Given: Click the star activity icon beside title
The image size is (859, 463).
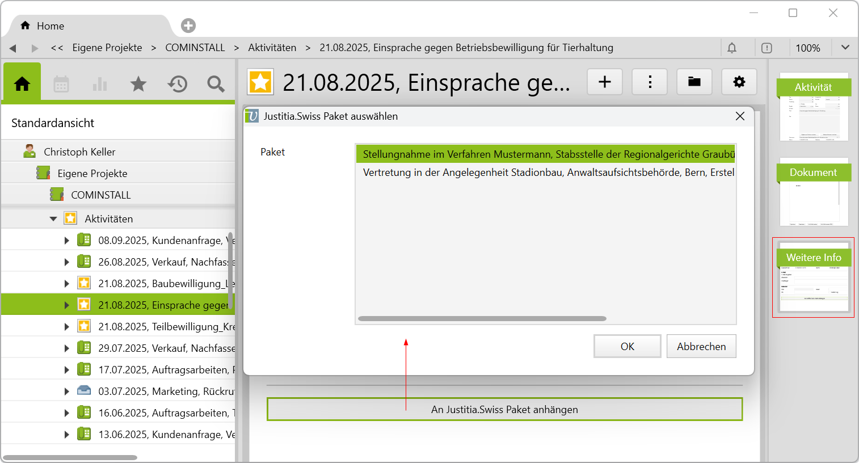Looking at the screenshot, I should 260,82.
